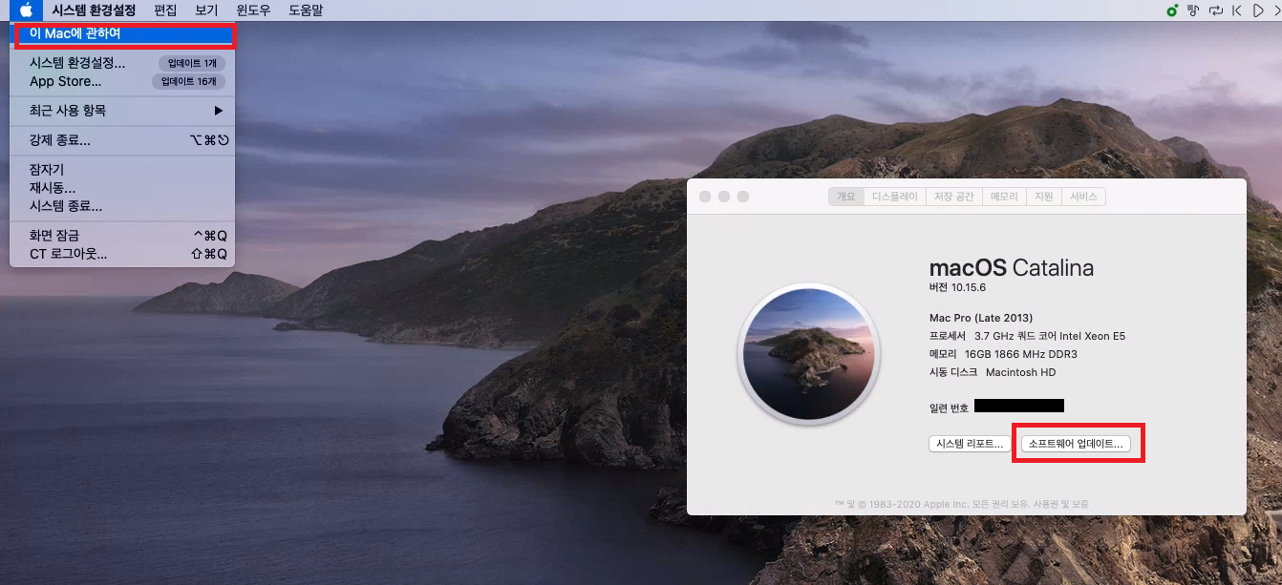Minimize the About This Mac window

pyautogui.click(x=724, y=197)
